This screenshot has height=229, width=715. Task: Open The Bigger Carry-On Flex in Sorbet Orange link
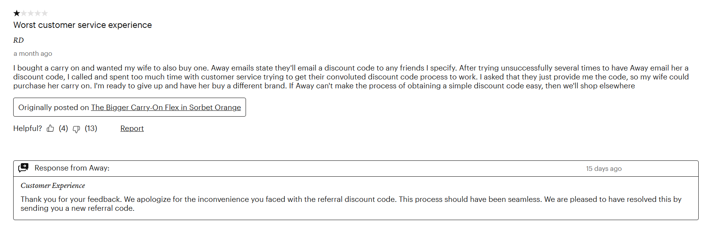point(166,107)
